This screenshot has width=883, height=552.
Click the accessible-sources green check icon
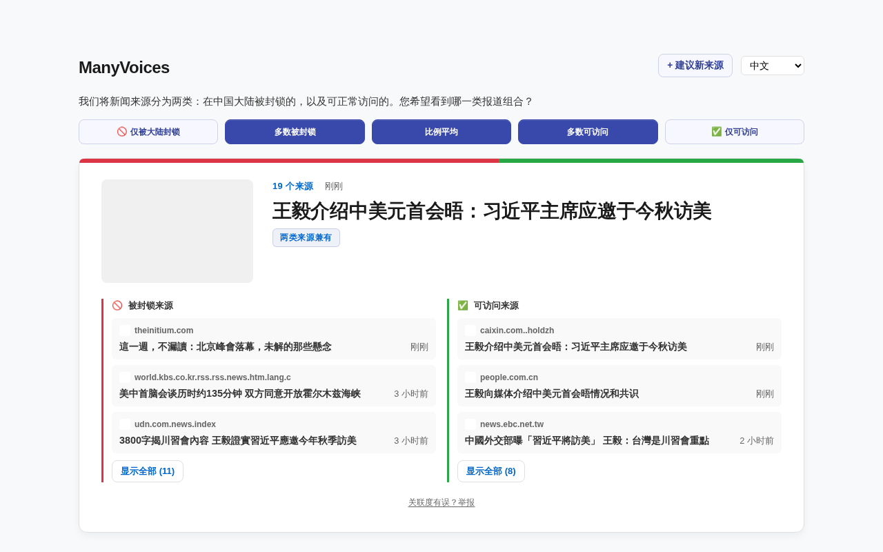coord(463,306)
